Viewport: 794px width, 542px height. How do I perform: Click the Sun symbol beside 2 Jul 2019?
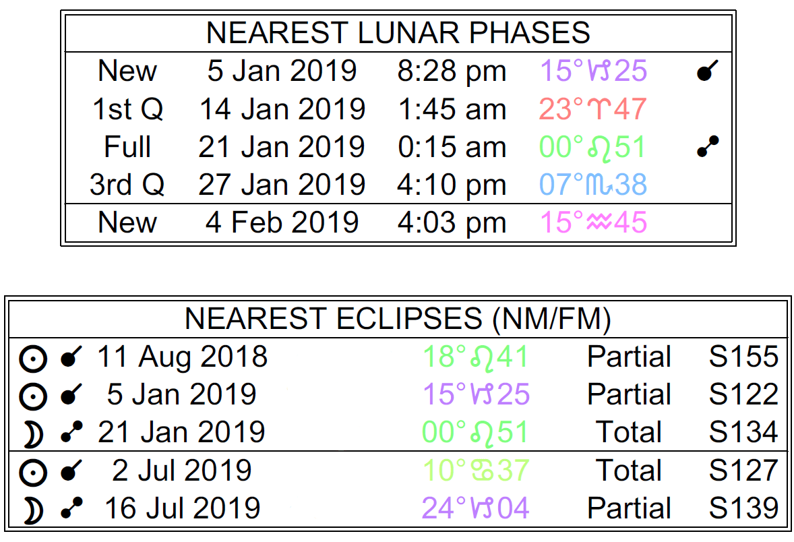click(x=32, y=472)
